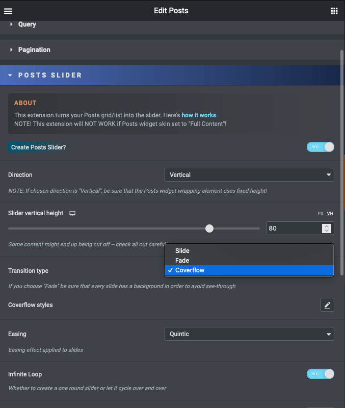The height and width of the screenshot is (408, 345).
Task: Disable the Infinite Loop toggle
Action: tap(320, 374)
